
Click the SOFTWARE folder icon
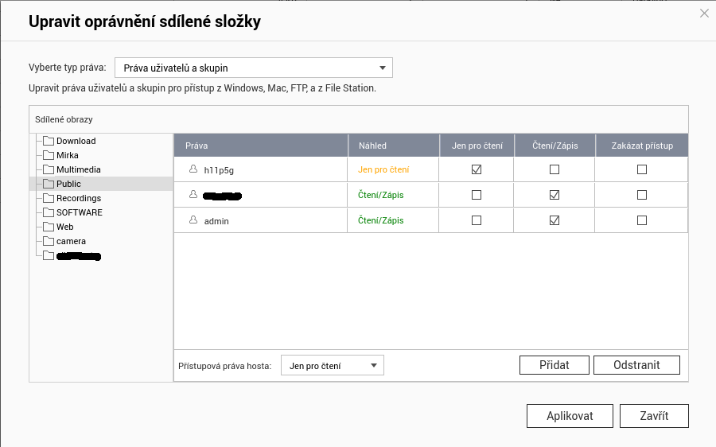49,212
